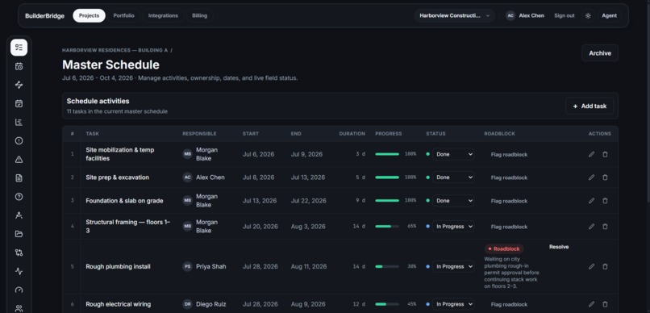
Task: Open the document sidebar icon
Action: [x=19, y=178]
